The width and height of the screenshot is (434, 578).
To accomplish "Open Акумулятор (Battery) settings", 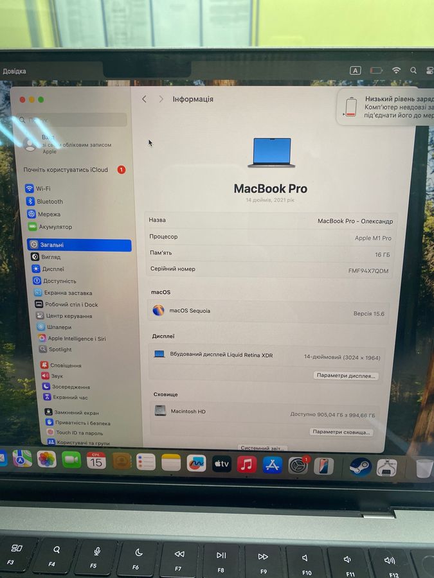I will pyautogui.click(x=55, y=227).
